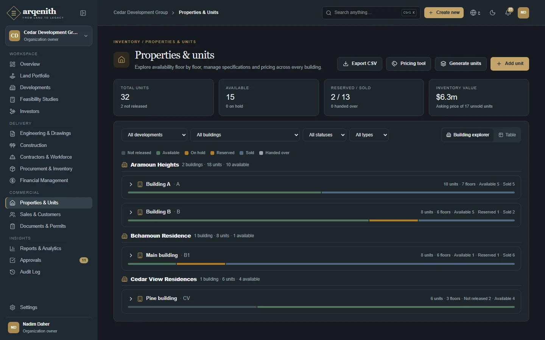Click the Financial Management icon
545x340 pixels.
pyautogui.click(x=12, y=181)
